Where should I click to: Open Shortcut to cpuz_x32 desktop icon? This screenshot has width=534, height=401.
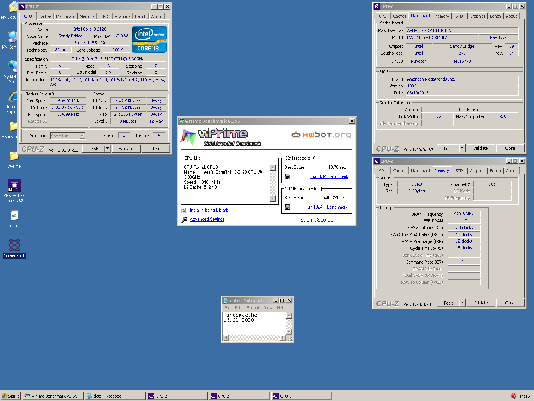[x=14, y=185]
